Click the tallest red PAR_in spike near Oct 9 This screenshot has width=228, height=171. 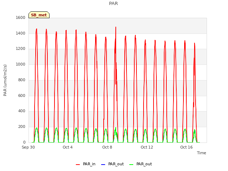(x=116, y=28)
